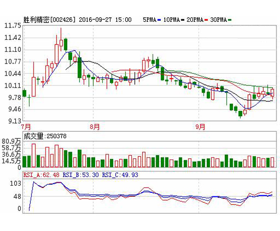
Task: Click the 103 RSI axis label
Action: click(15, 183)
